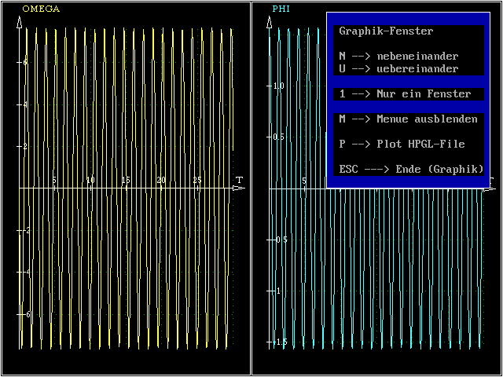Select 'U --> uebereinander' stacked layout option
This screenshot has width=503, height=377.
398,69
